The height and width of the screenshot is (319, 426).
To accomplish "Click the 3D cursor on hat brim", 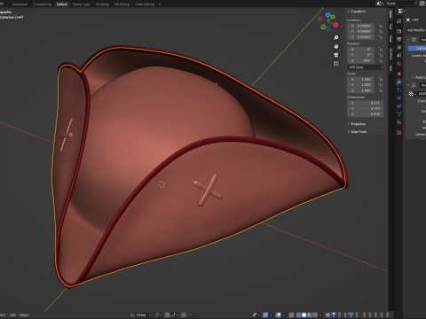I will pyautogui.click(x=162, y=184).
